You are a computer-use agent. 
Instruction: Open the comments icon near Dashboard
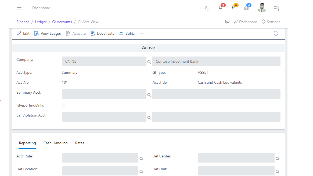point(227,21)
